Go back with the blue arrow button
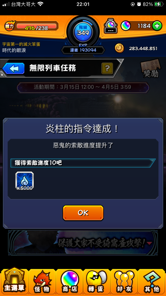166x296 pixels. (x=13, y=69)
